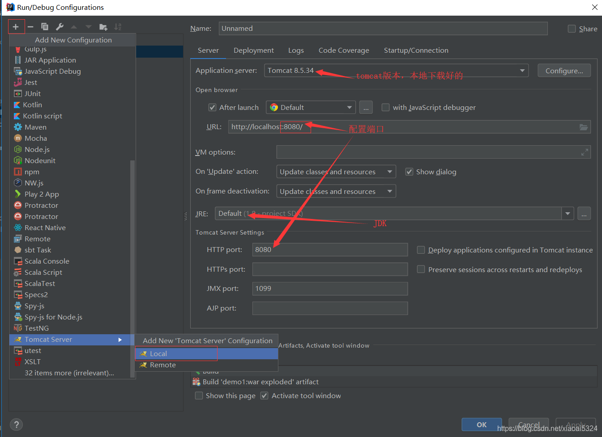Click the OK button
Image resolution: width=602 pixels, height=437 pixels.
point(482,424)
